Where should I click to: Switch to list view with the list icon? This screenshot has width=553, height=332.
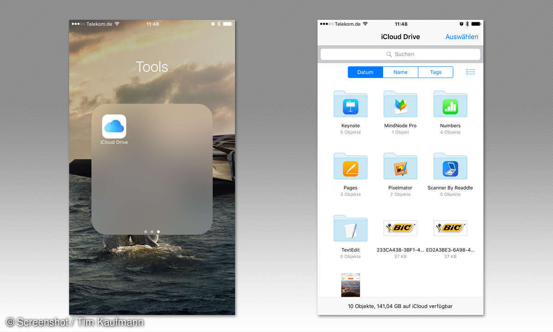471,72
